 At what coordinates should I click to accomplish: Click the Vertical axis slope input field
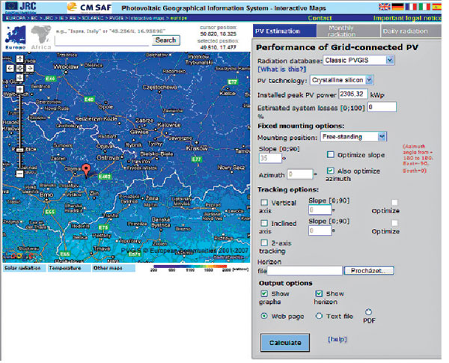point(320,210)
